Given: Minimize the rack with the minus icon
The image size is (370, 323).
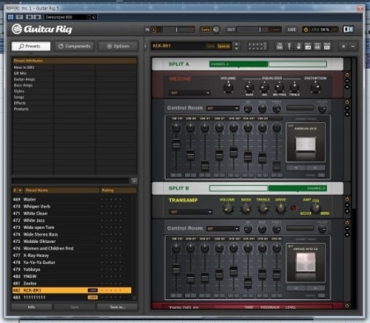Looking at the screenshot, I should coord(352,46).
